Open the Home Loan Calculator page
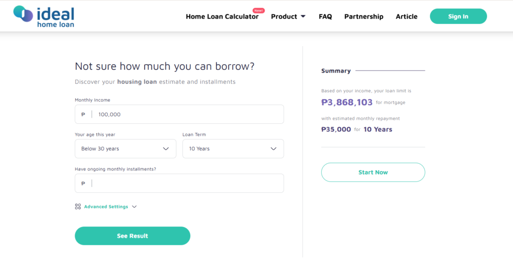Image resolution: width=513 pixels, height=268 pixels. (222, 17)
